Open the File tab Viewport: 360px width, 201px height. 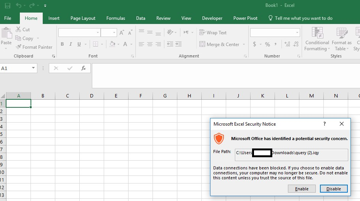tap(8, 18)
